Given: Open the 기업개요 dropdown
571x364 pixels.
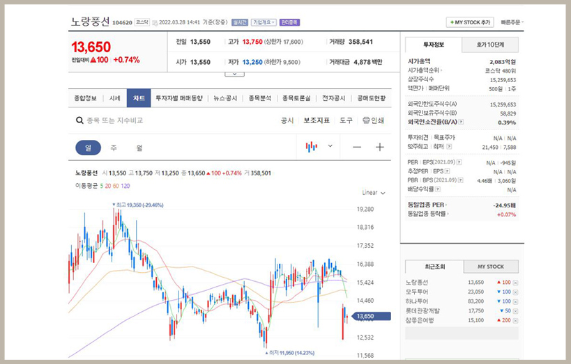Looking at the screenshot, I should pos(264,22).
